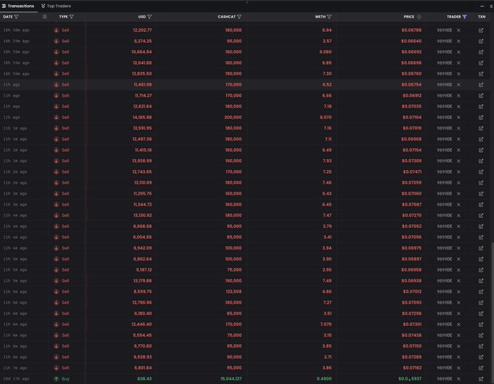
Task: Switch to the Transactions tab
Action: pyautogui.click(x=18, y=6)
